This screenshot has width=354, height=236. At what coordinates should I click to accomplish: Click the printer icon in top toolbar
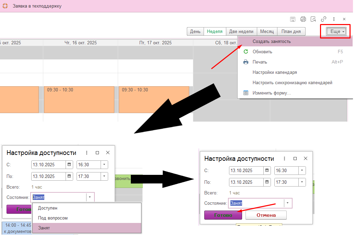tap(303, 19)
